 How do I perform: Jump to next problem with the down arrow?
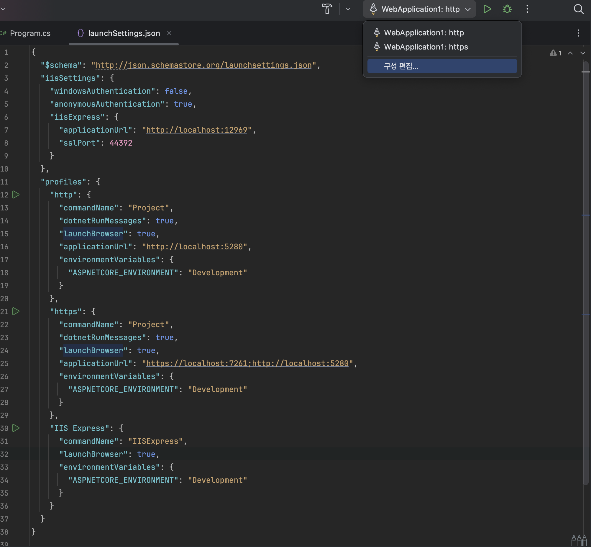coord(583,53)
